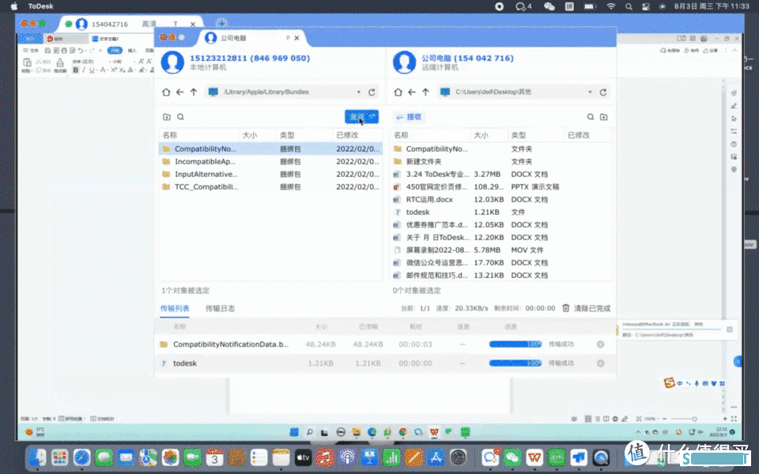Open Music app from the Dock
Viewport: 759px width, 474px height.
(325, 457)
